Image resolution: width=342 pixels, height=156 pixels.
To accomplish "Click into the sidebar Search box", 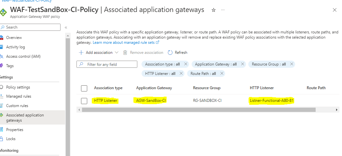I will pos(30,27).
